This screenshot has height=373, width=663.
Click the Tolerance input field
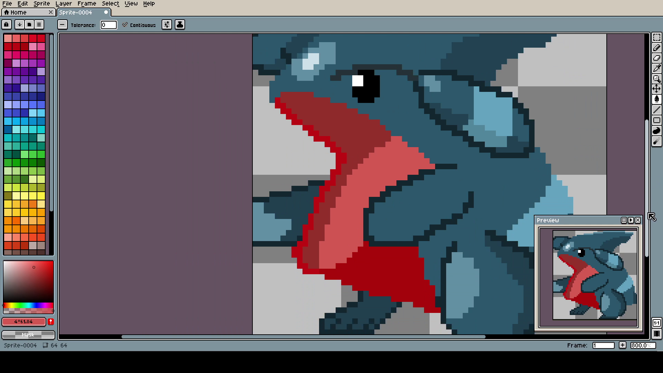(x=108, y=25)
